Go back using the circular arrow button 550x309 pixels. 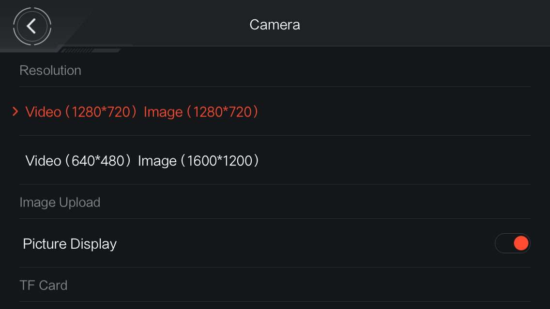[x=32, y=26]
